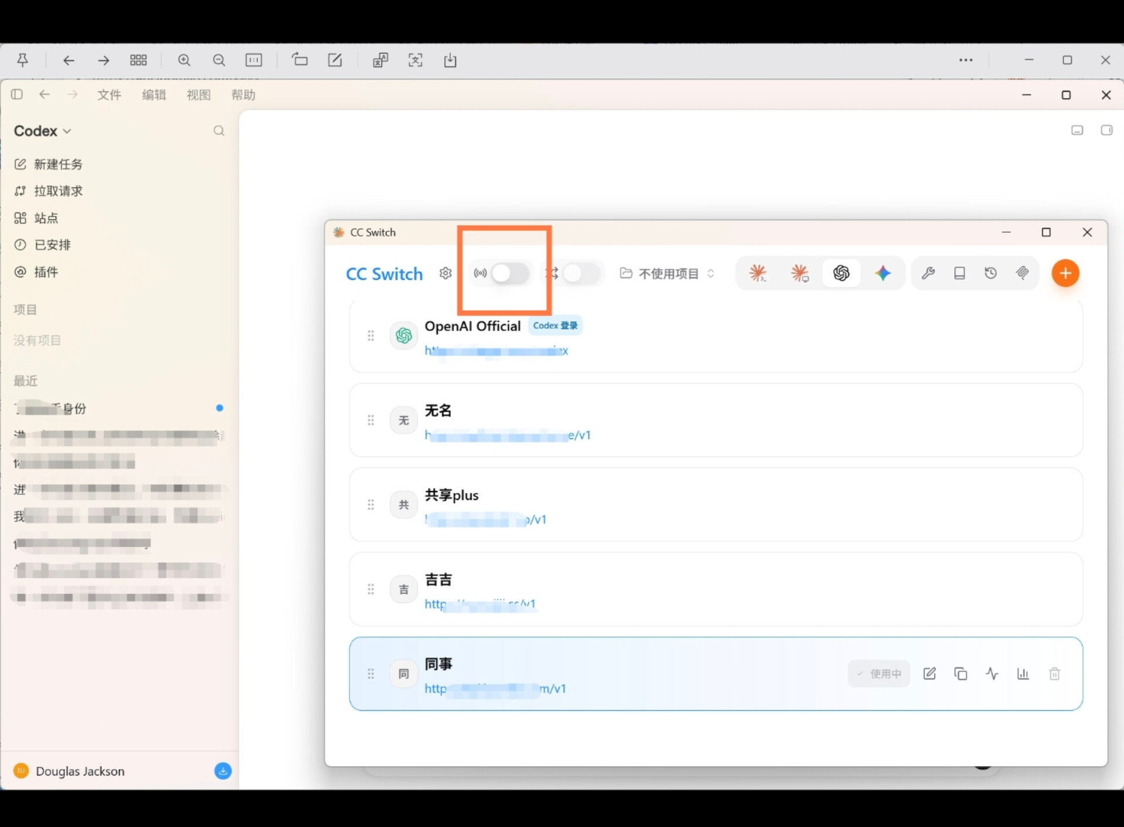This screenshot has width=1124, height=827.
Task: Run the speed test for 同事 provider
Action: (x=992, y=674)
